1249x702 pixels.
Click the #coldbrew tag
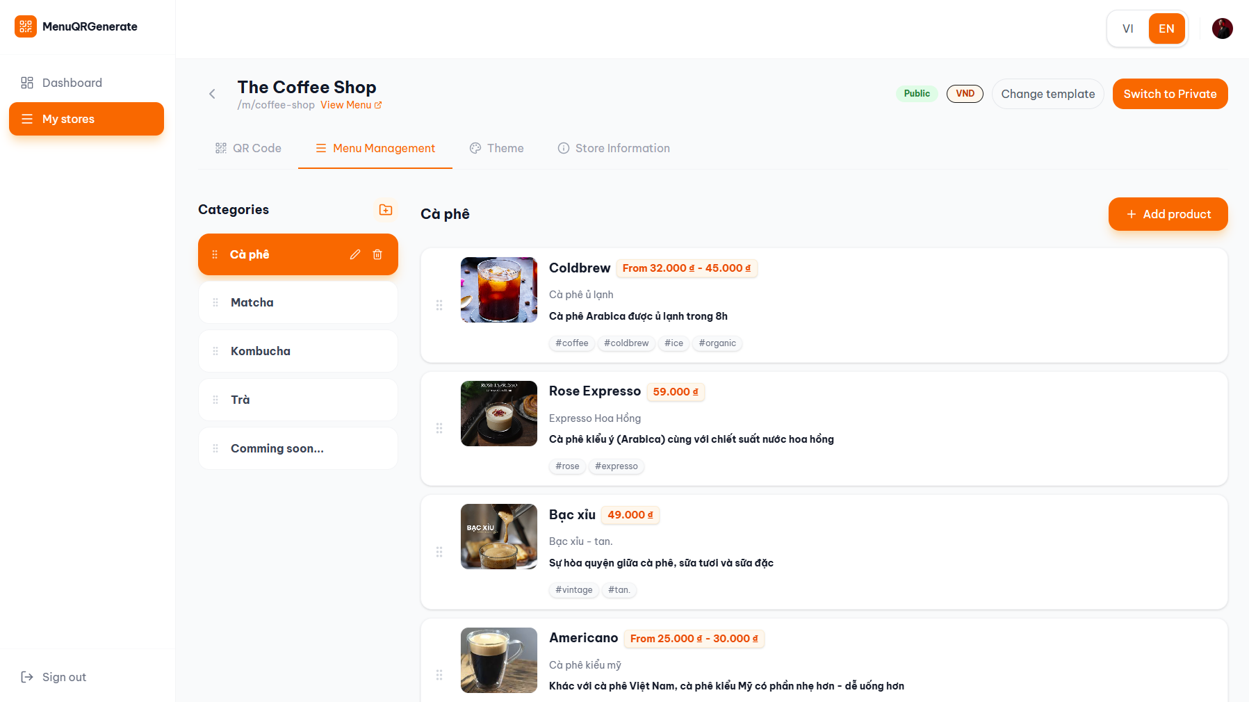pyautogui.click(x=626, y=343)
